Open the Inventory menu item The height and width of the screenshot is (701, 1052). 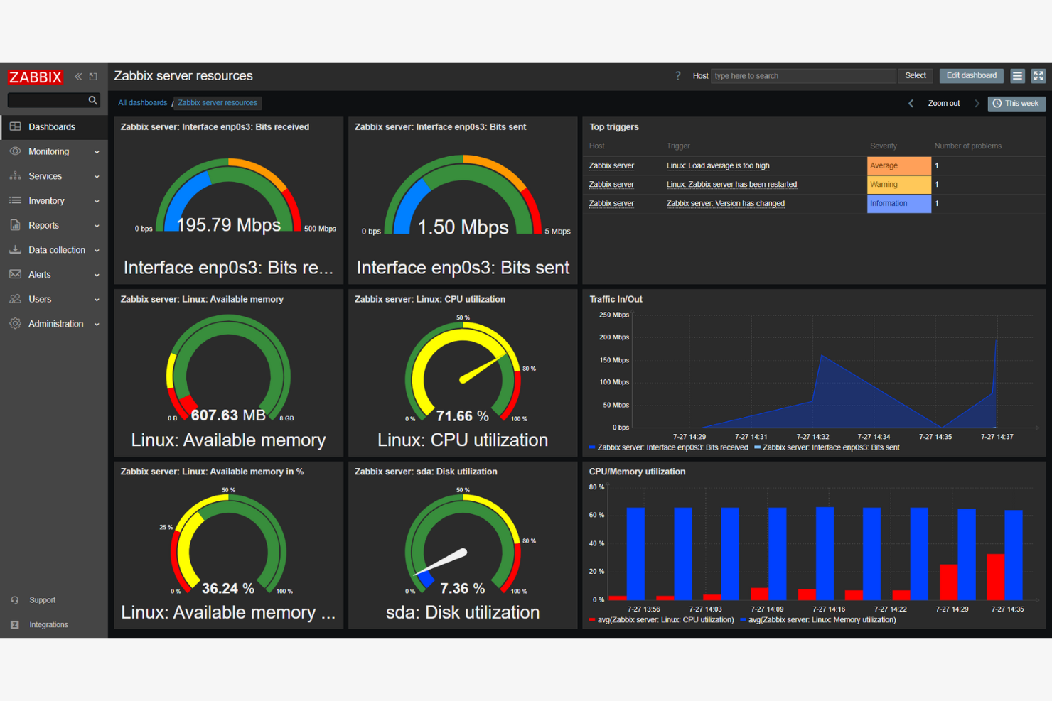pos(54,200)
